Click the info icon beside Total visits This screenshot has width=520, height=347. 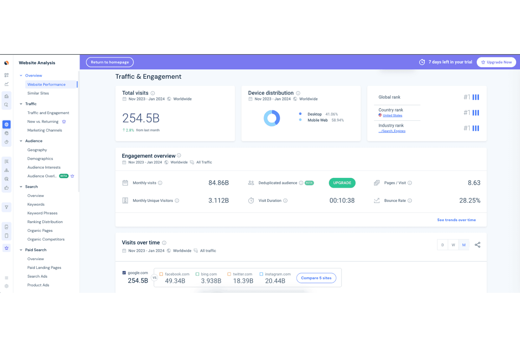click(153, 93)
